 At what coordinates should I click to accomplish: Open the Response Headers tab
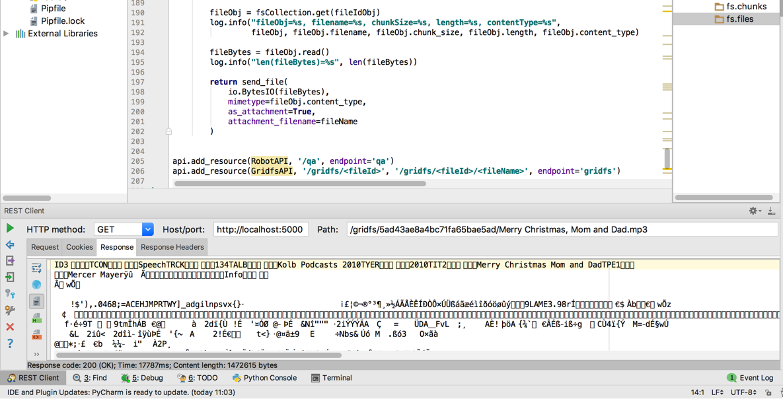pyautogui.click(x=172, y=247)
